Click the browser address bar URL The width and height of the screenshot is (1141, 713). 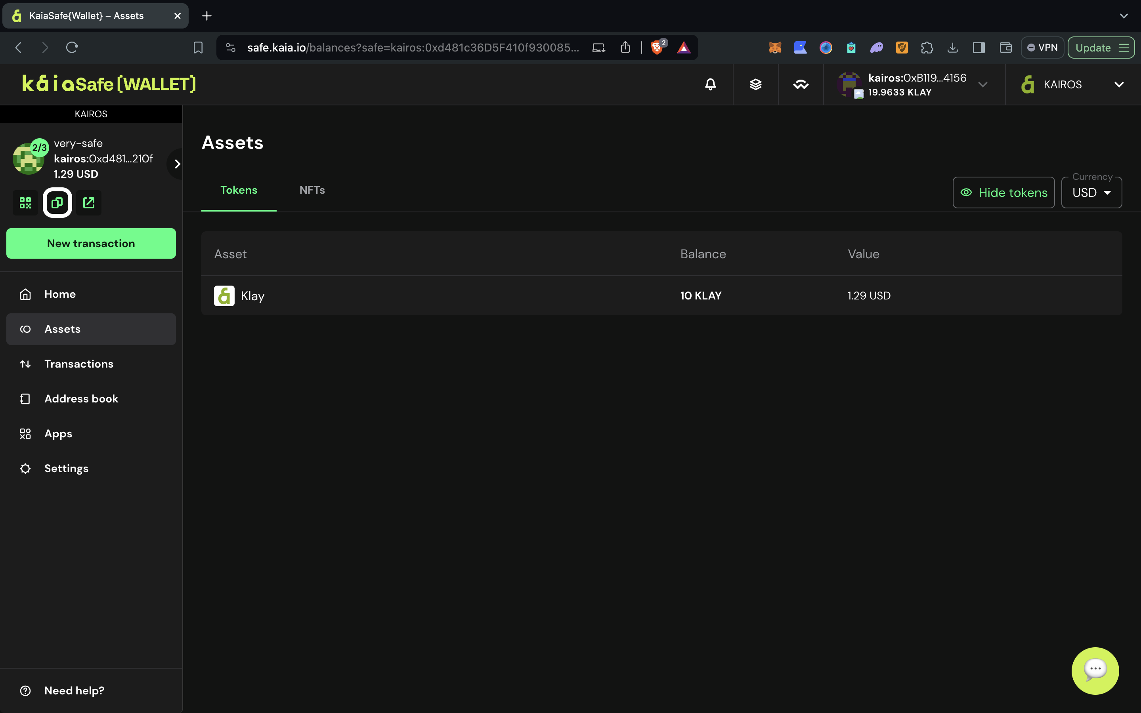point(413,48)
